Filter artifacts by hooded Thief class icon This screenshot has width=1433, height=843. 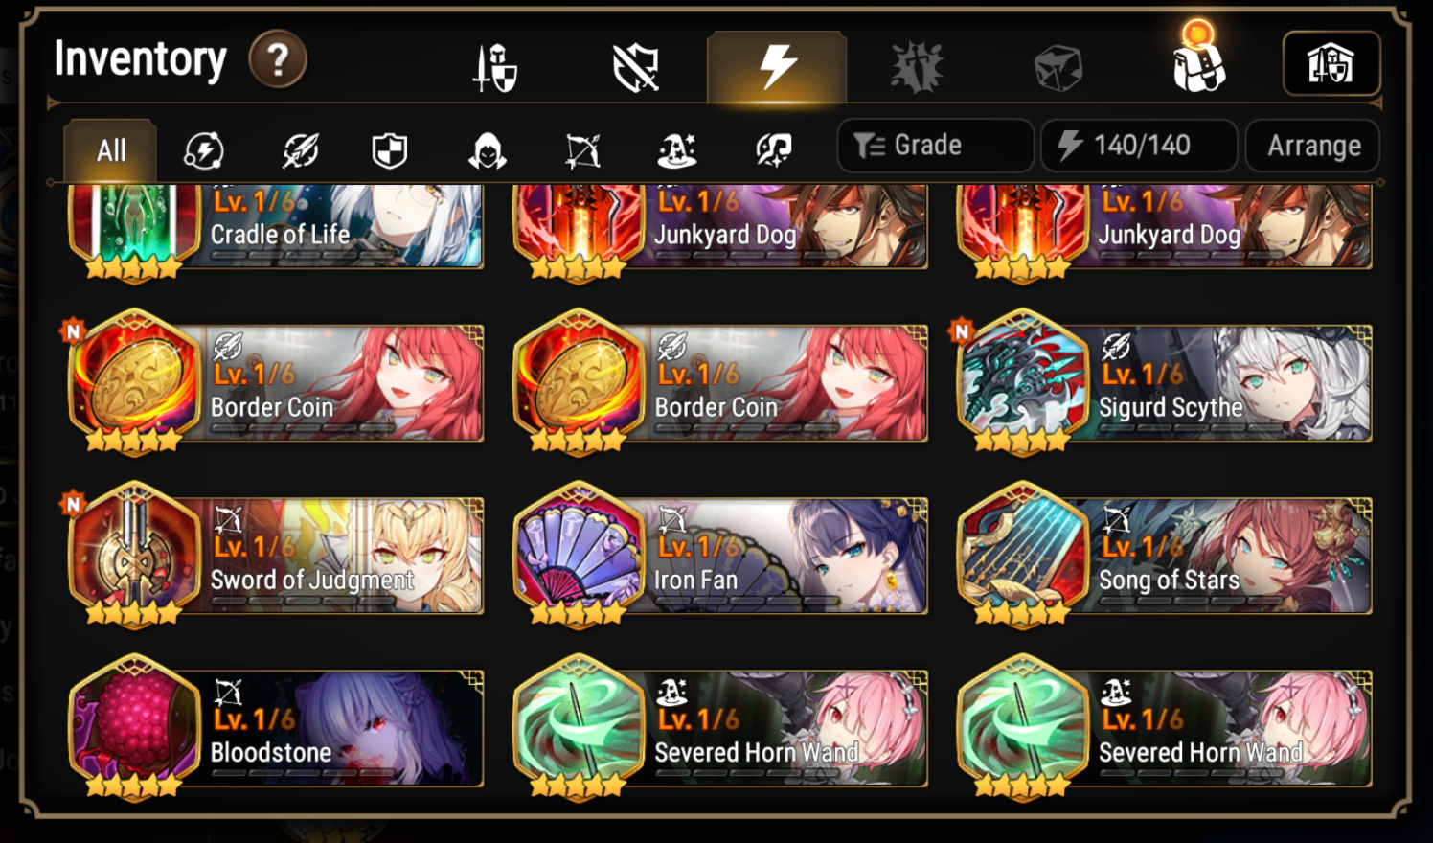coord(487,150)
